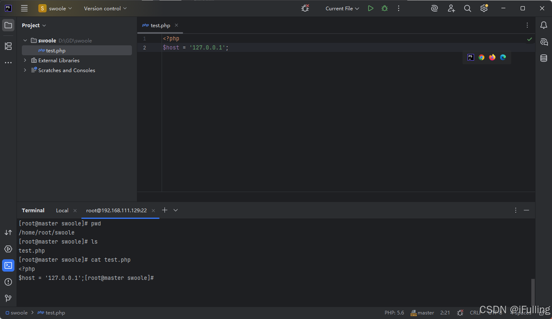Run the current file with green play button
The height and width of the screenshot is (319, 552).
click(371, 8)
